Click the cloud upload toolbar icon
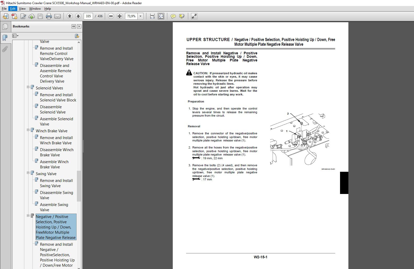This screenshot has height=269, width=414. (x=32, y=16)
